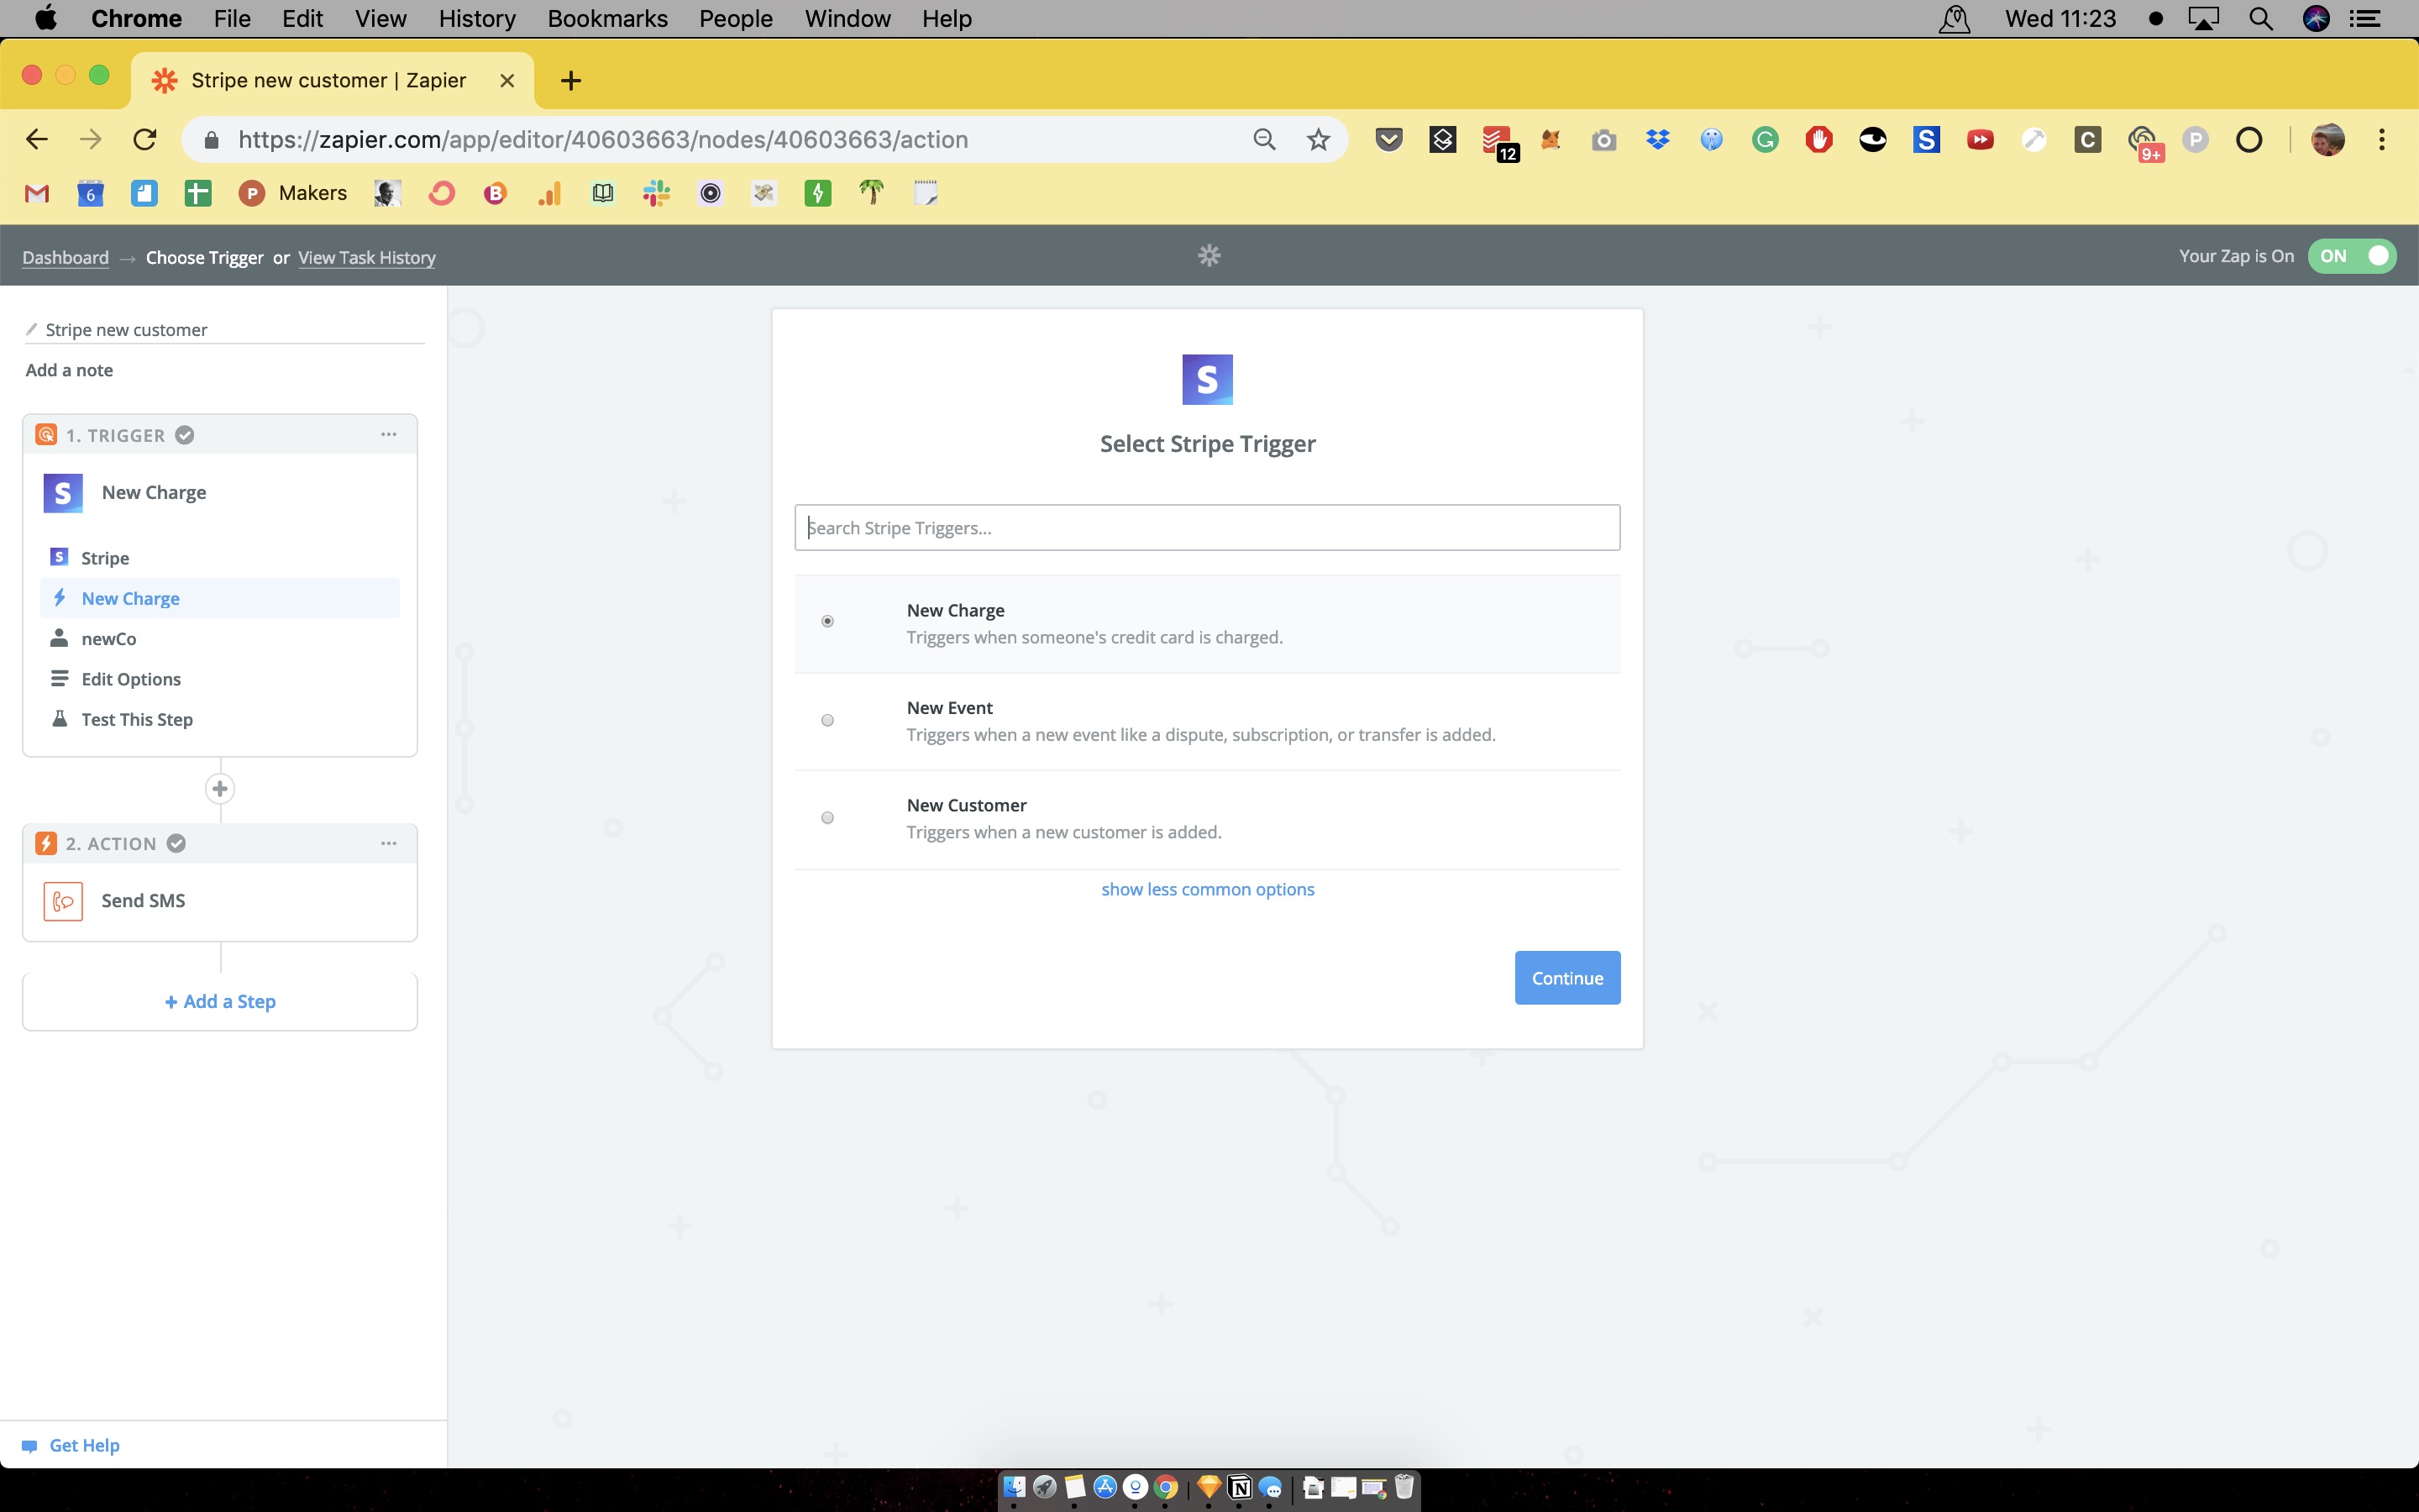
Task: Open the Apple menu
Action: click(x=46, y=18)
